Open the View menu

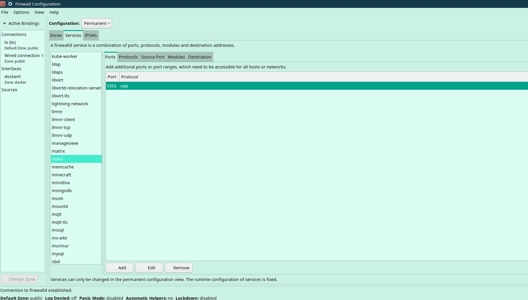pos(39,12)
